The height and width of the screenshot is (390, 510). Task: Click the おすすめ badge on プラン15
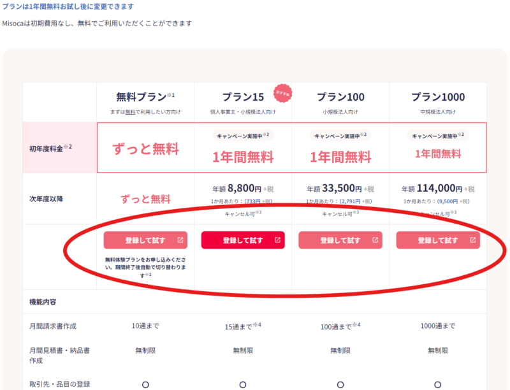282,93
